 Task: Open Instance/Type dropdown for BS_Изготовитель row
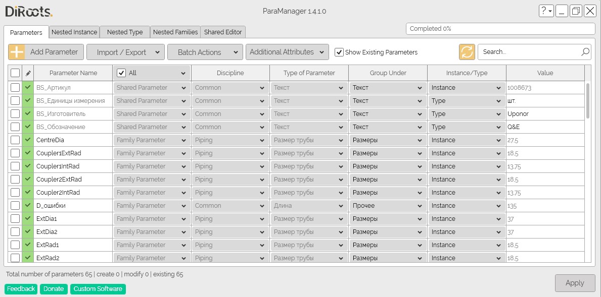[466, 114]
